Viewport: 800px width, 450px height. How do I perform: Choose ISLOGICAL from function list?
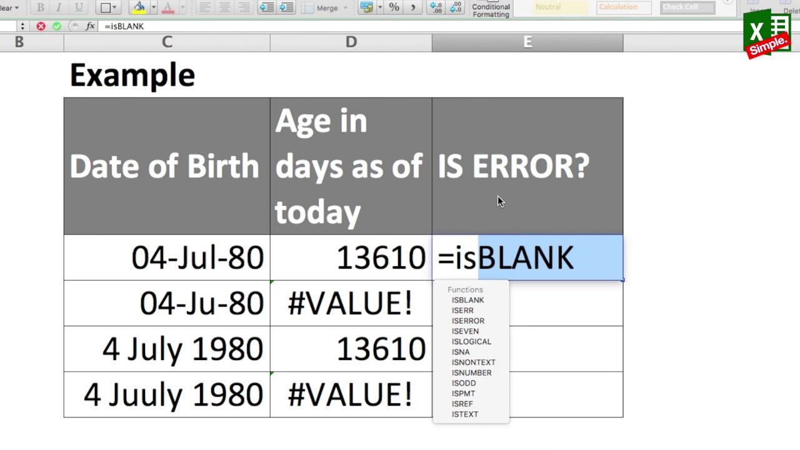tap(471, 342)
